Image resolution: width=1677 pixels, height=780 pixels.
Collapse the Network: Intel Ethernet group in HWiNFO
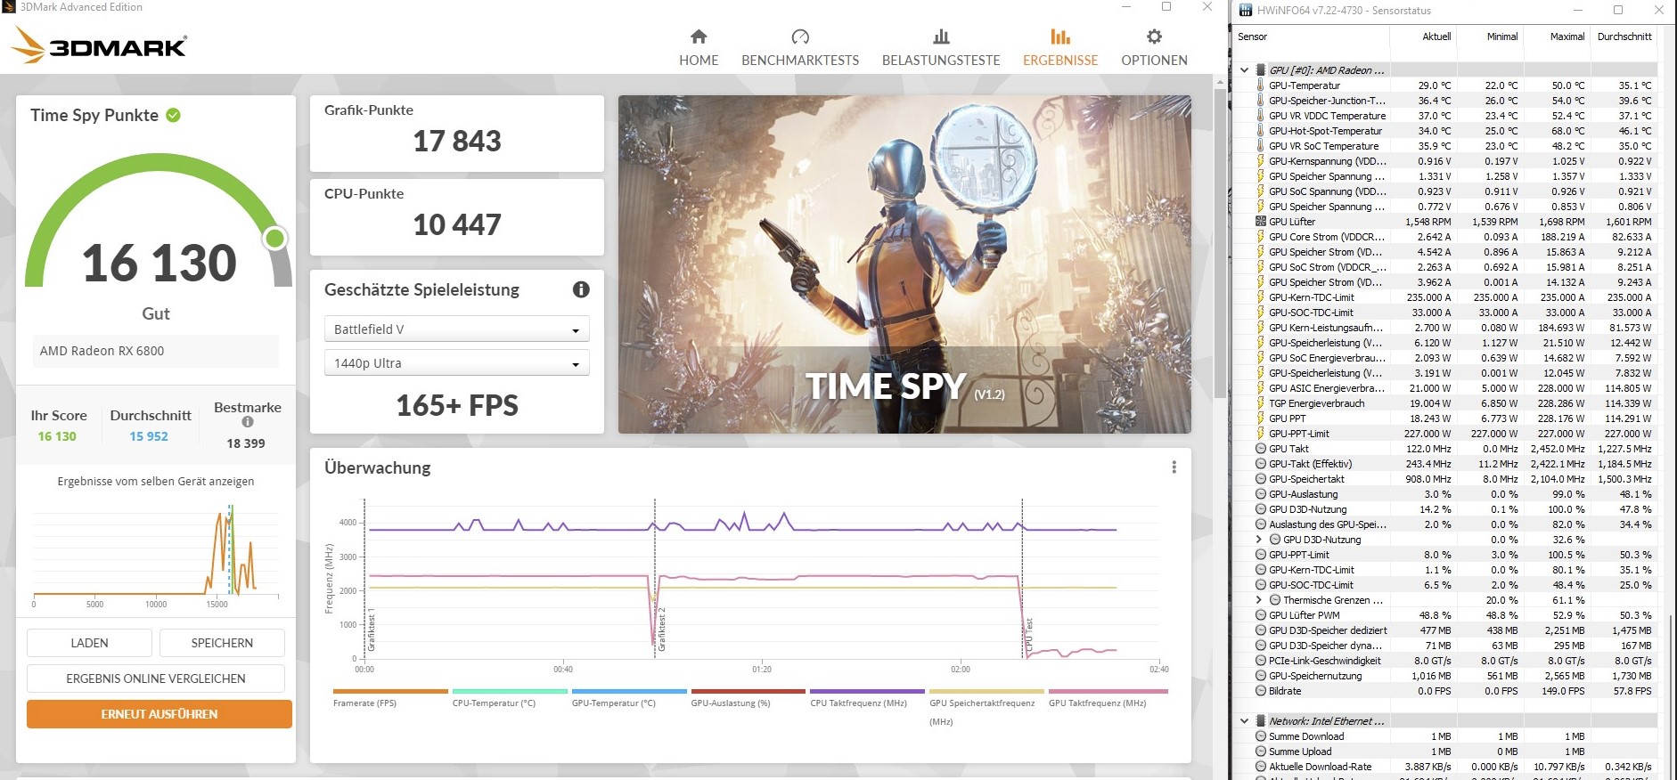click(x=1245, y=721)
